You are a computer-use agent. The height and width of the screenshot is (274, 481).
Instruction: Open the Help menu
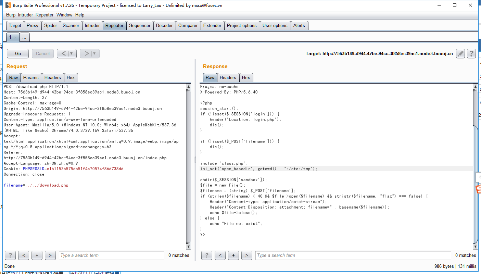pyautogui.click(x=80, y=15)
